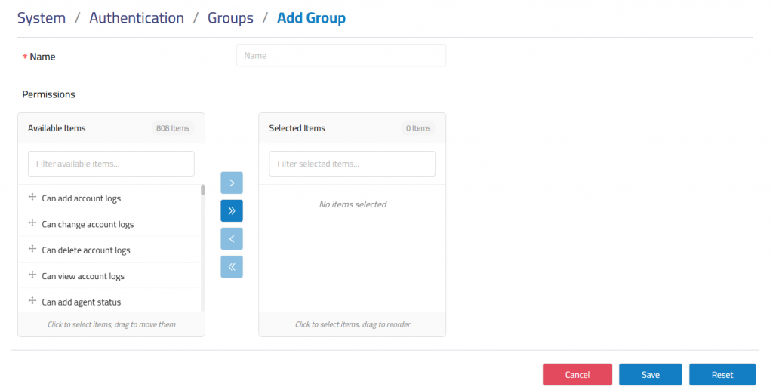
Task: Select the Can delete account logs permission
Action: 86,250
